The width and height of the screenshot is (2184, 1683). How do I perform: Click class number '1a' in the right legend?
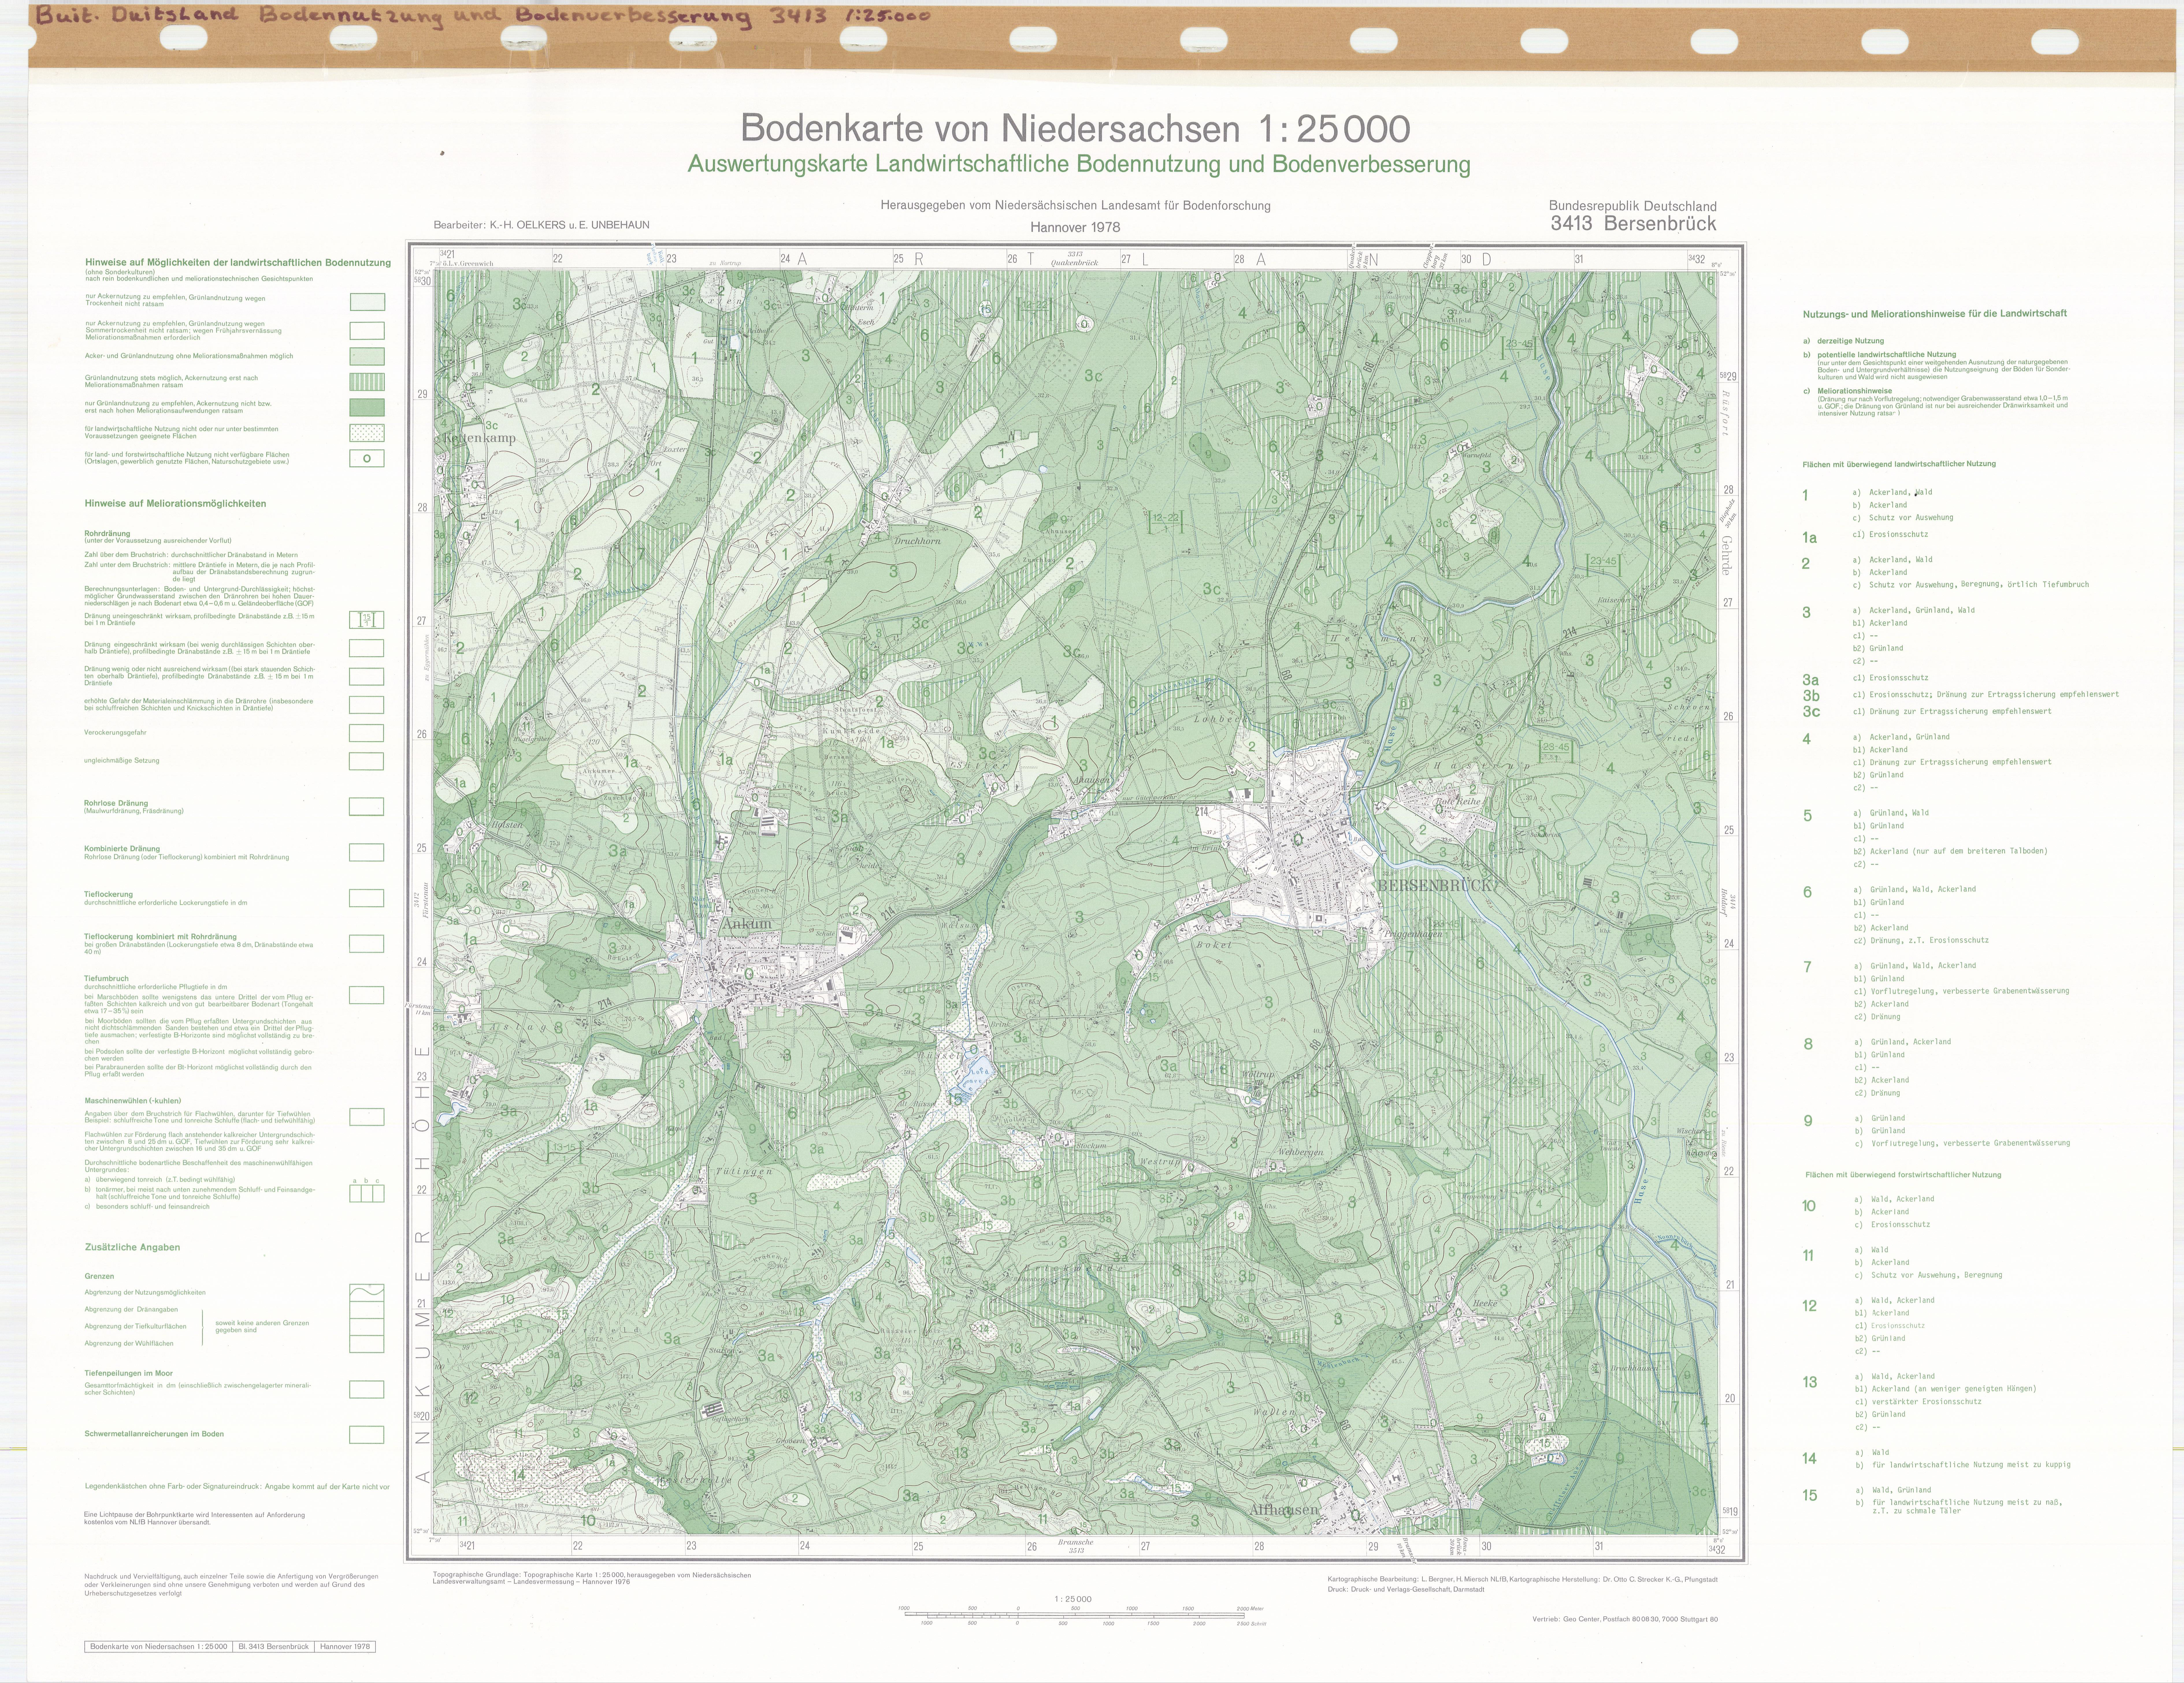1809,538
